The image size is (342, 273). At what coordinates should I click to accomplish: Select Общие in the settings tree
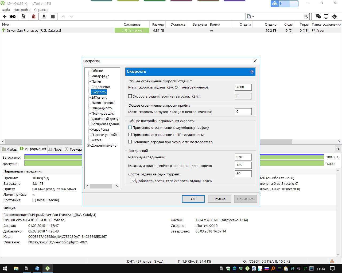(97, 71)
